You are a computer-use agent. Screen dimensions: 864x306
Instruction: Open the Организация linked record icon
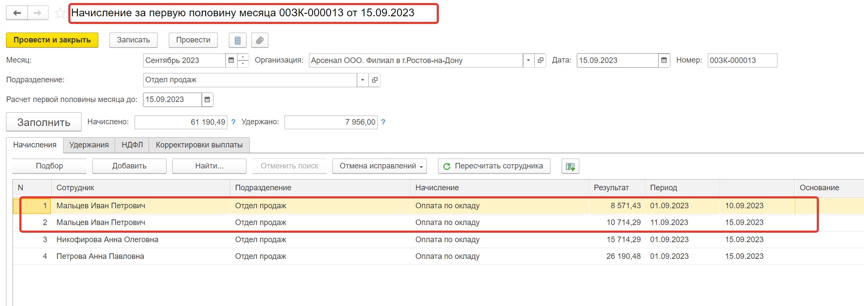[540, 60]
